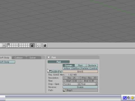The height and width of the screenshot is (101, 135).
Task: Toggle the layer lock padlock icon
Action: pyautogui.click(x=32, y=45)
